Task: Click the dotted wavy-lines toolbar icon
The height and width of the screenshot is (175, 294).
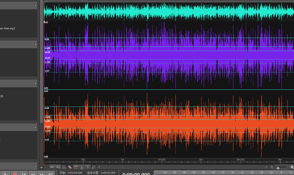Action: click(64, 167)
